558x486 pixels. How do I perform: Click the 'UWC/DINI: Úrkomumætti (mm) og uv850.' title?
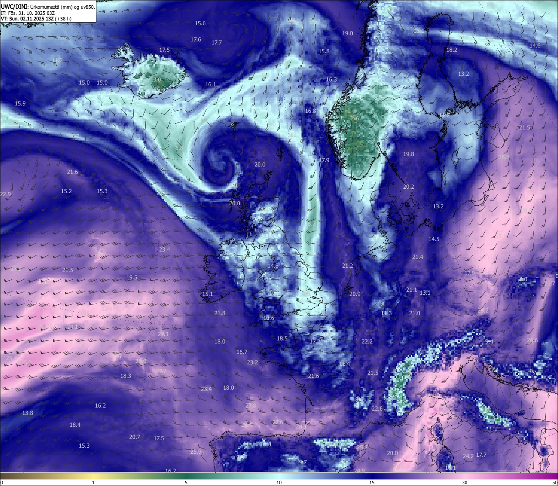point(48,7)
